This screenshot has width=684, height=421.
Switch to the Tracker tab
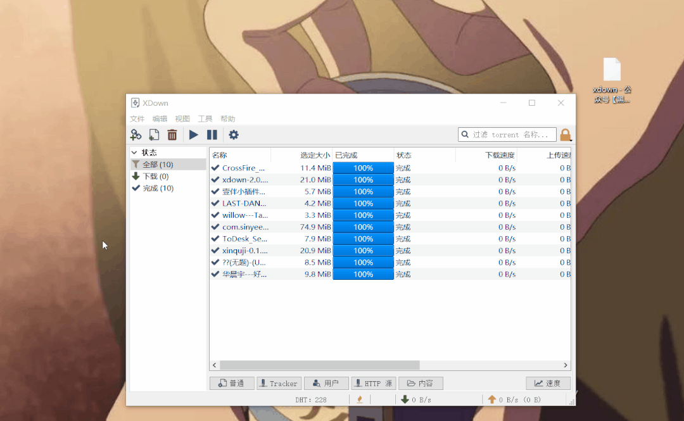click(x=279, y=383)
